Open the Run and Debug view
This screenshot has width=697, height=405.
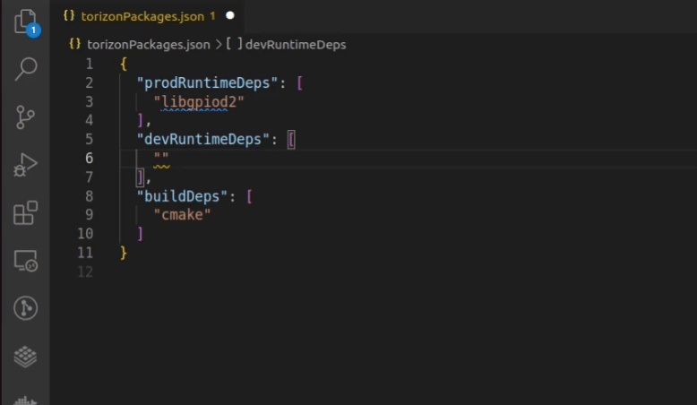25,165
